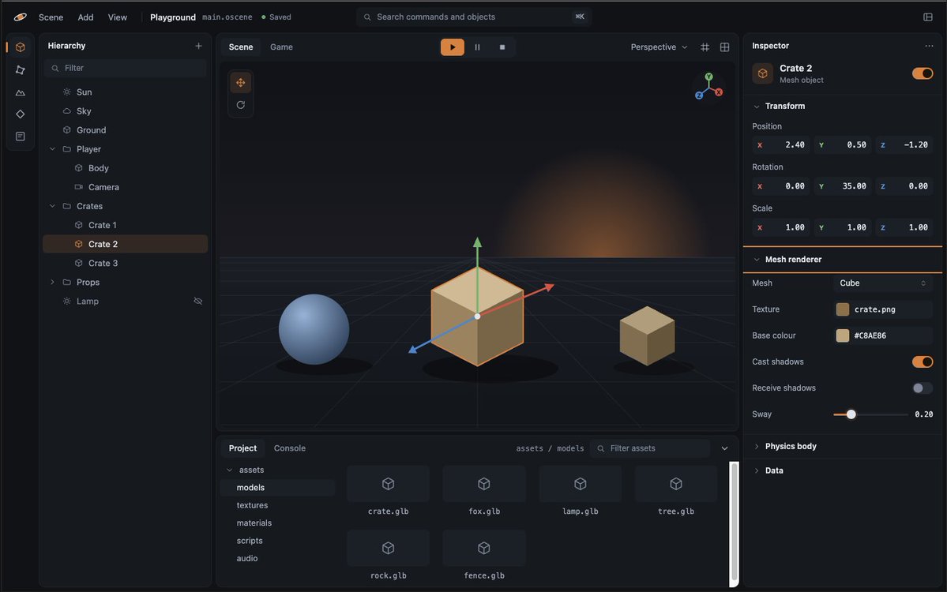The height and width of the screenshot is (592, 947).
Task: Open the Add menu
Action: (x=86, y=17)
